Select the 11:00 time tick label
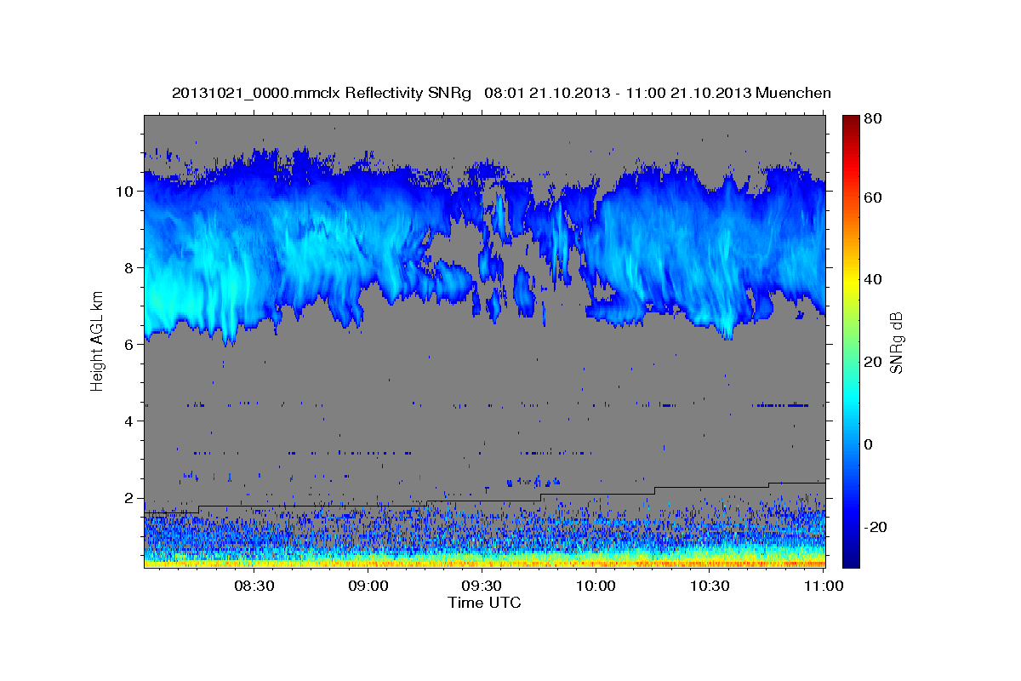Image resolution: width=1021 pixels, height=681 pixels. coord(824,587)
